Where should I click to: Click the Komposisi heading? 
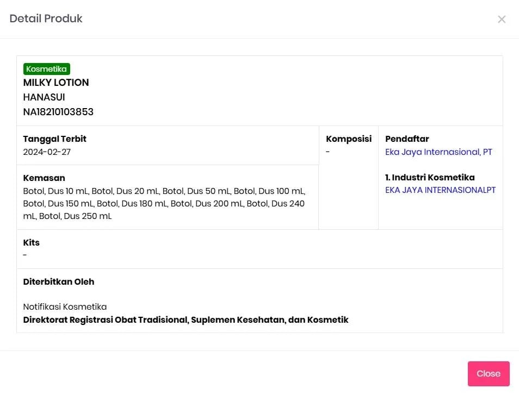(348, 139)
